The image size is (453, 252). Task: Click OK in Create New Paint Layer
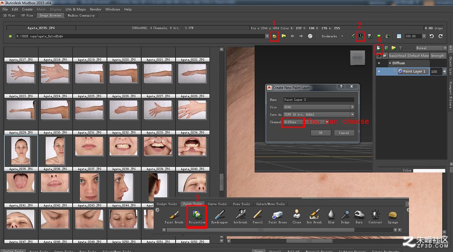320,133
